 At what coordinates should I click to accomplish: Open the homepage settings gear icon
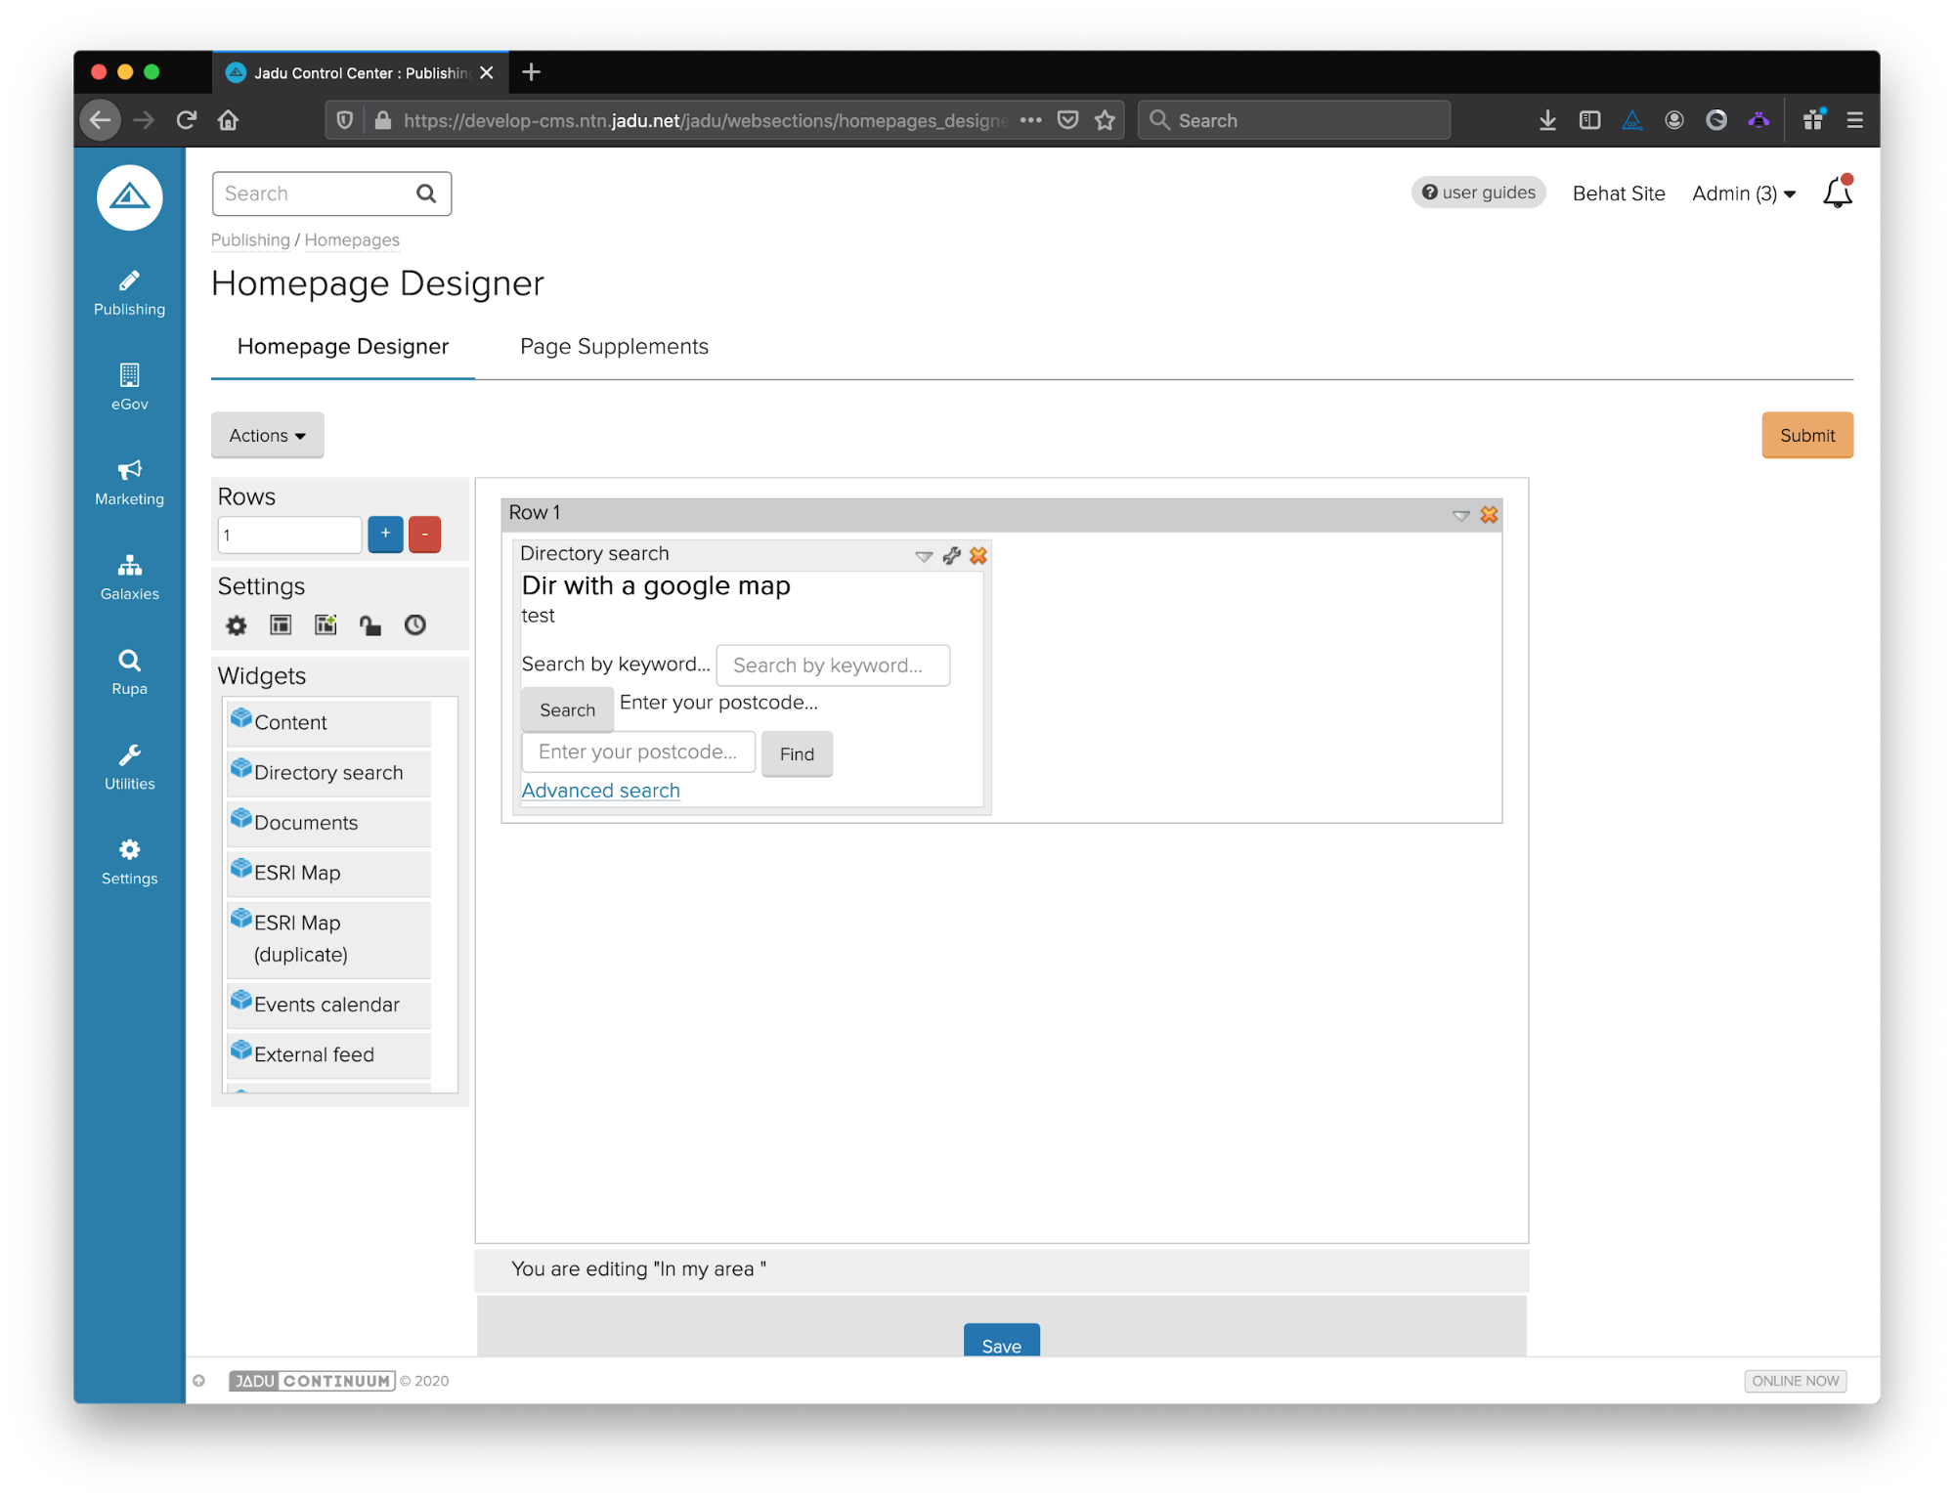pos(237,625)
